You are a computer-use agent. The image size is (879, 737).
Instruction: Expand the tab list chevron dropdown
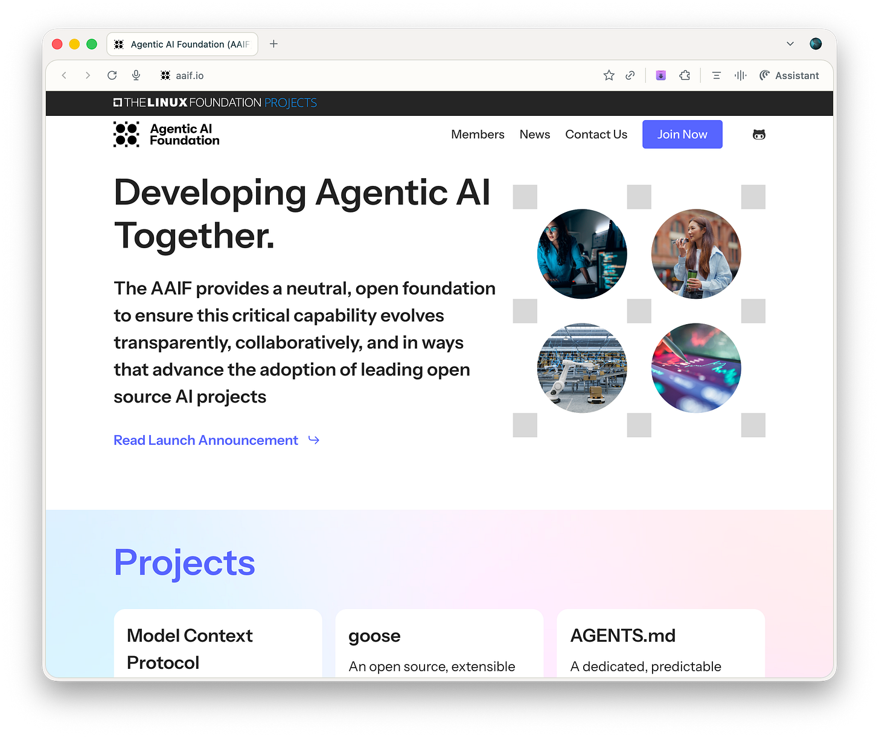pos(790,44)
